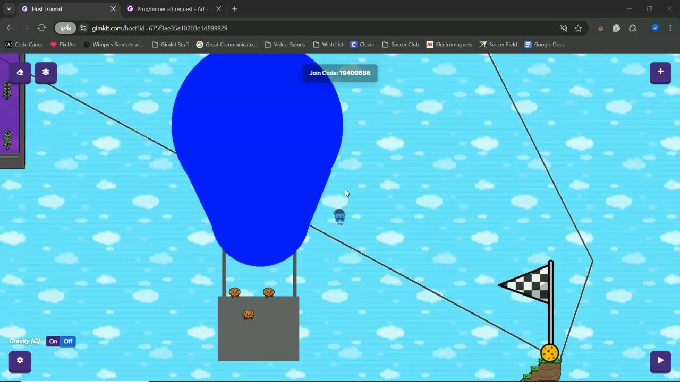
Task: Open the Grammarly extension icon
Action: (616, 28)
